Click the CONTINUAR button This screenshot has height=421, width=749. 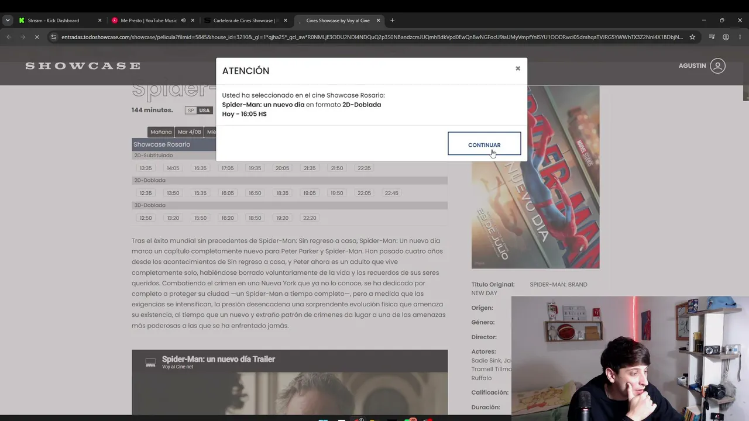[484, 144]
